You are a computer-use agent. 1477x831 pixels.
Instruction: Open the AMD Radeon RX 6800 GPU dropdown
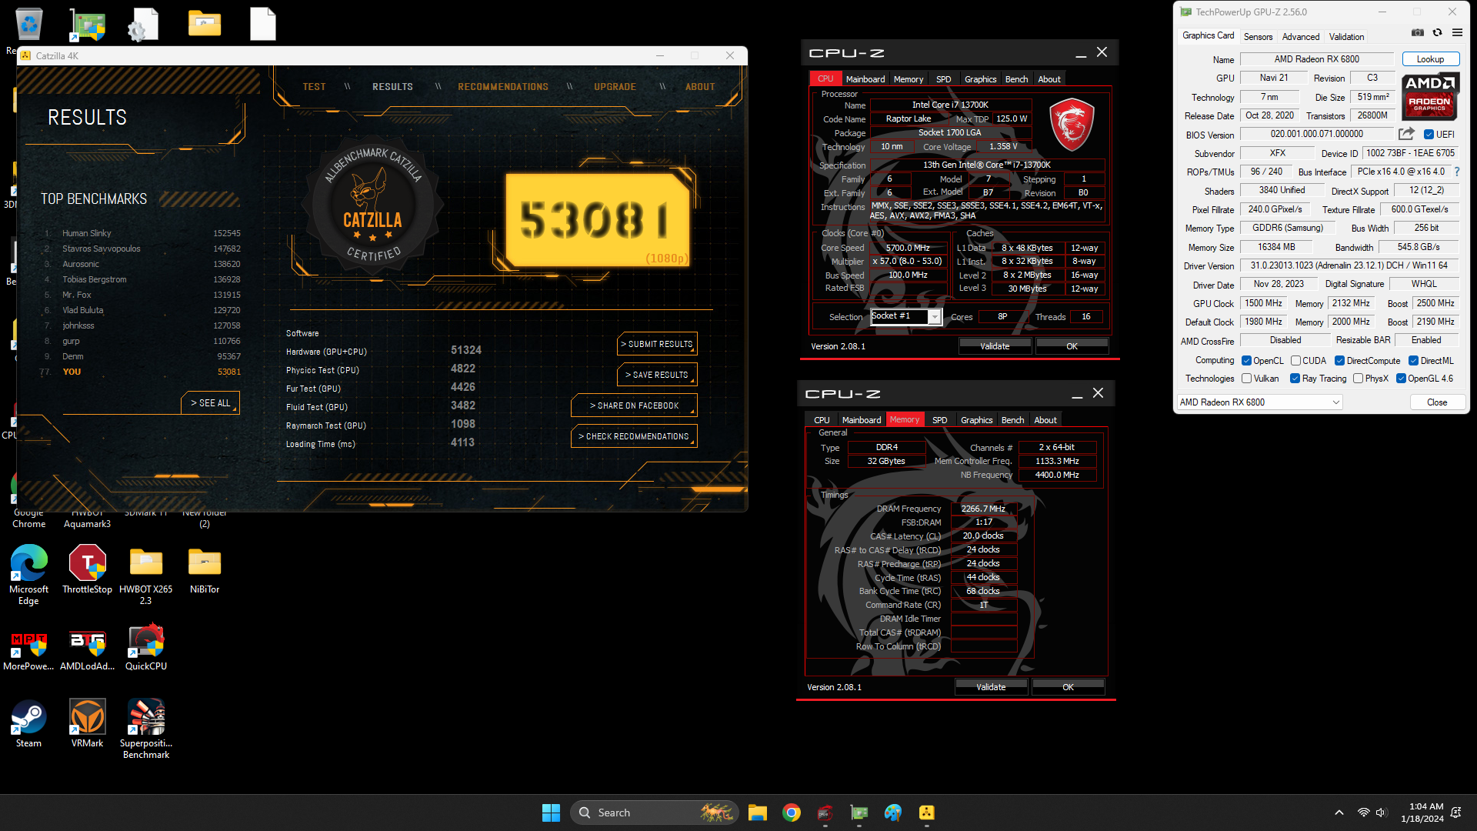click(1259, 402)
